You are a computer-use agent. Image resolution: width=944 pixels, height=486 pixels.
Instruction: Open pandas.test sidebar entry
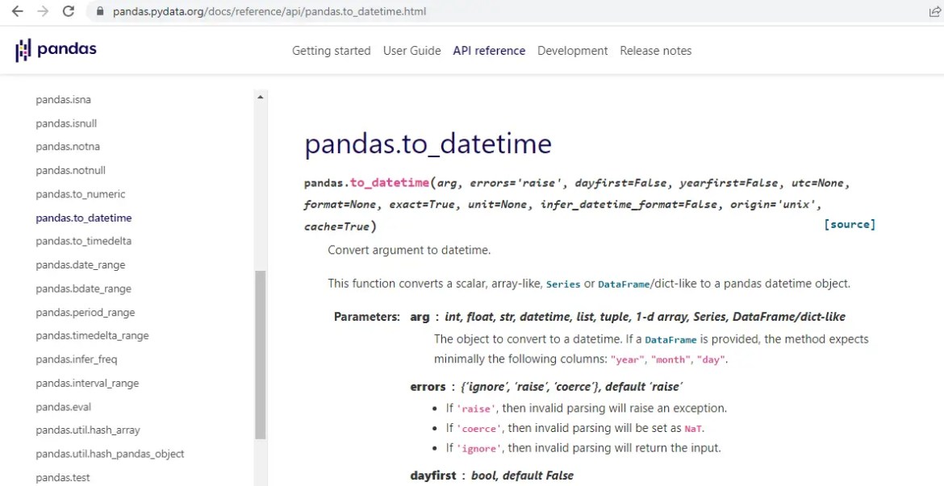point(63,478)
